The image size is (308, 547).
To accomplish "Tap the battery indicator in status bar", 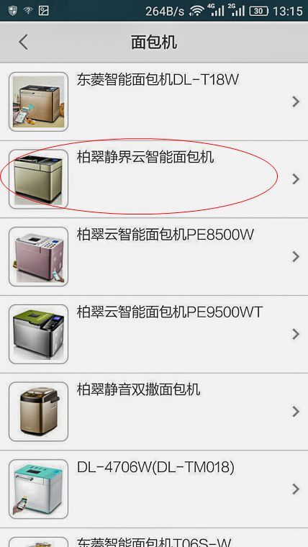I will pos(258,12).
